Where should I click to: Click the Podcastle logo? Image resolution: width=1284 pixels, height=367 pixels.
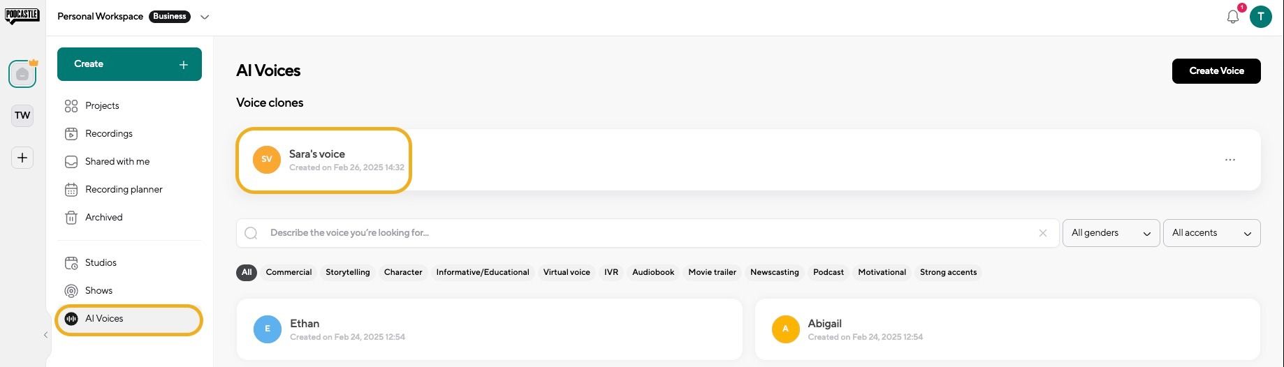tap(22, 15)
